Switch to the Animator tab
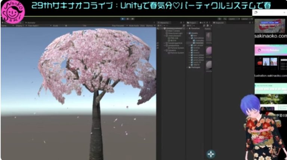The width and height of the screenshot is (287, 160). pos(30,23)
